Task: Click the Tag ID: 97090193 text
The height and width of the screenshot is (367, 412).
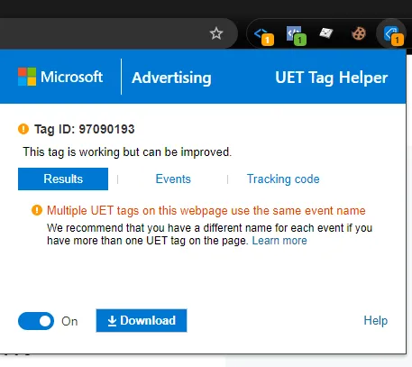Action: [85, 129]
